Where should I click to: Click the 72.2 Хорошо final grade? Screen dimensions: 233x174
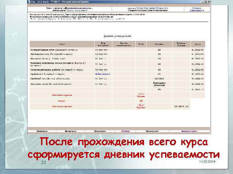141,106
